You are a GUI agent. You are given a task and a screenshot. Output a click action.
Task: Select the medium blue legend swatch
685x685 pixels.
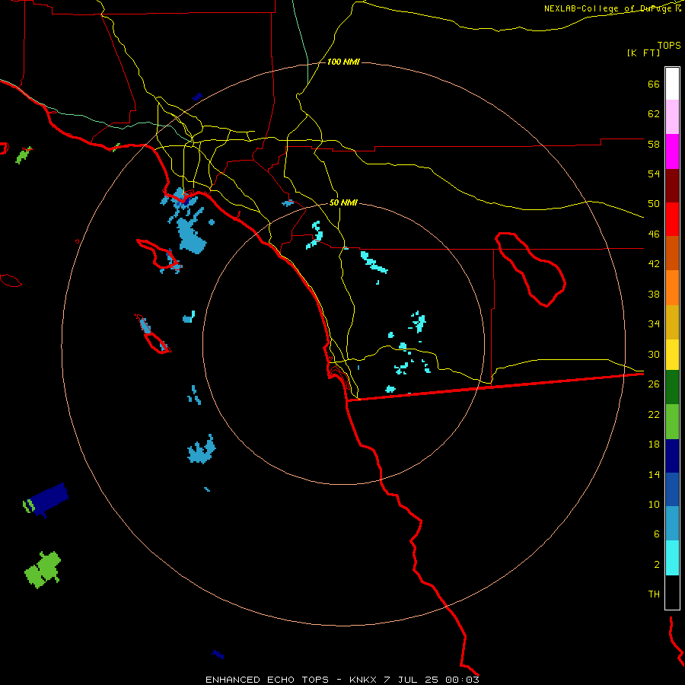(x=672, y=489)
